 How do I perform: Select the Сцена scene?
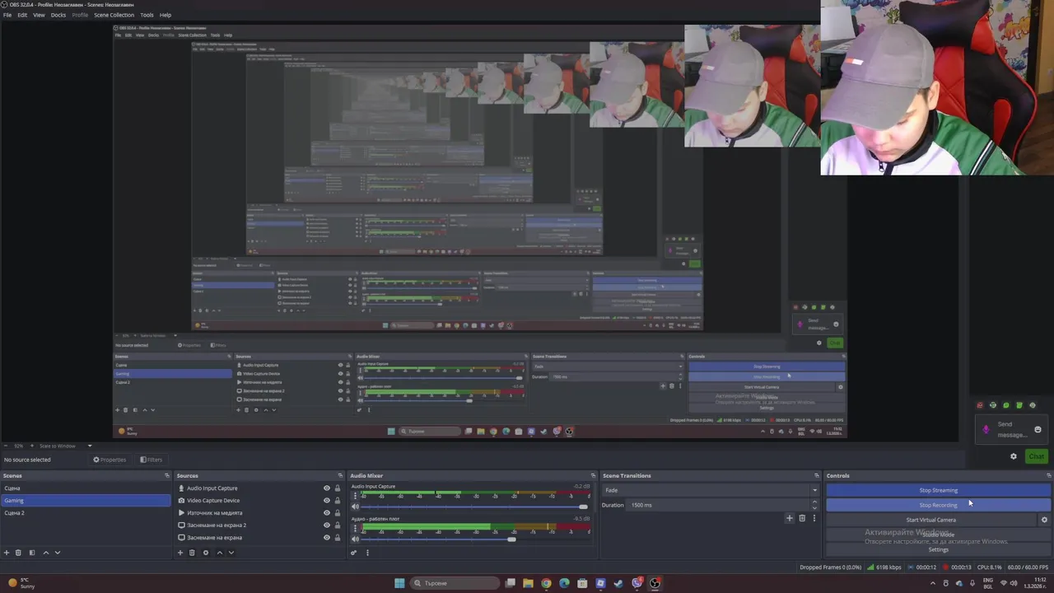click(x=86, y=488)
